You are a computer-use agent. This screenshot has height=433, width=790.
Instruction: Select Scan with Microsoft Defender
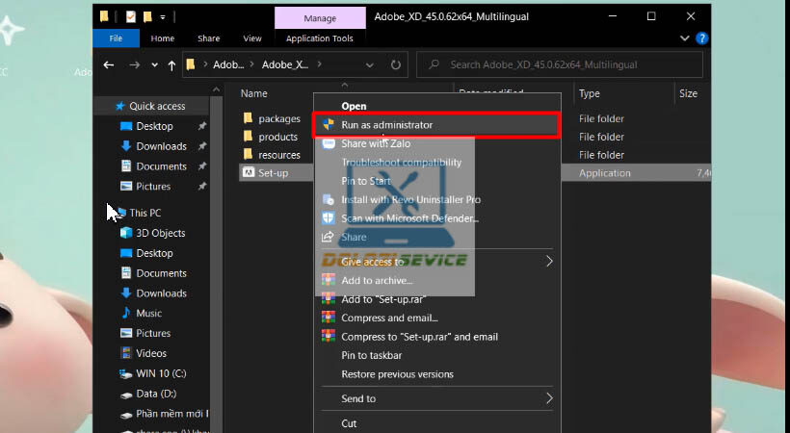436,218
